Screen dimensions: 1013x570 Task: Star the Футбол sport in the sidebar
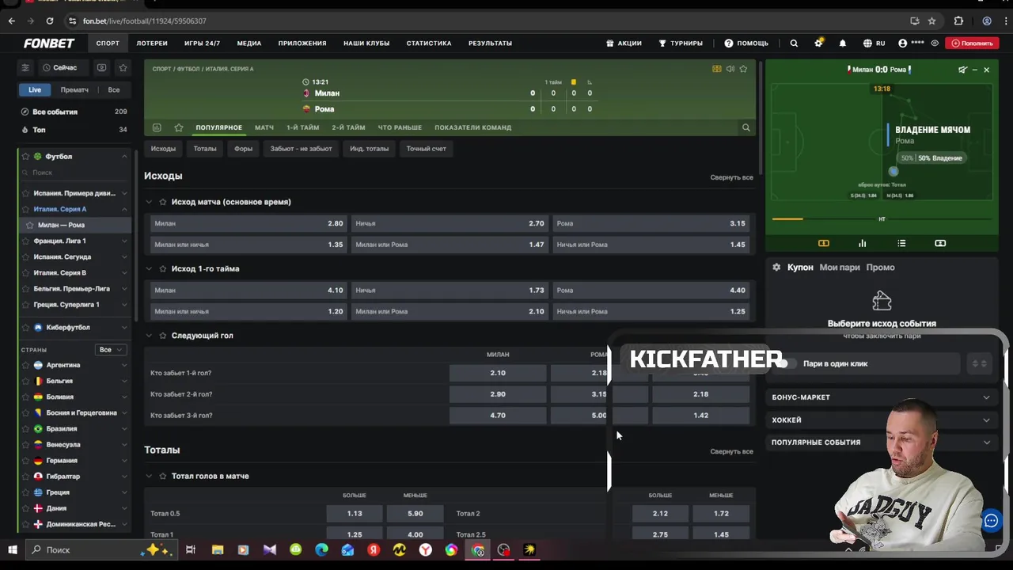point(26,157)
